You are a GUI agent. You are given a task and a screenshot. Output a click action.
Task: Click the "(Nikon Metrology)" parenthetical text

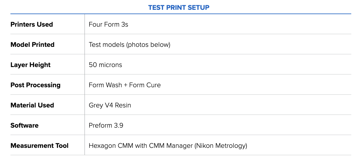pyautogui.click(x=221, y=146)
